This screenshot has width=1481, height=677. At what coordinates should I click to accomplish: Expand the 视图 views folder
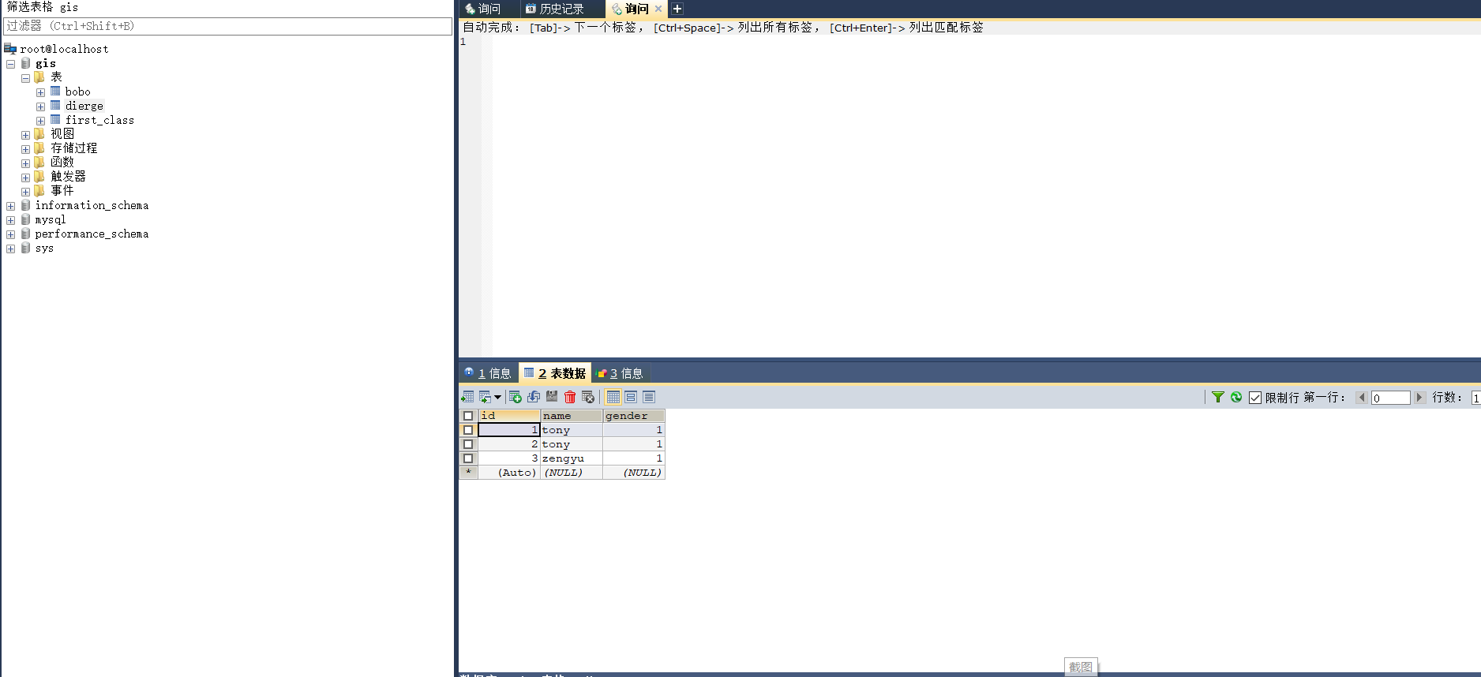point(25,135)
